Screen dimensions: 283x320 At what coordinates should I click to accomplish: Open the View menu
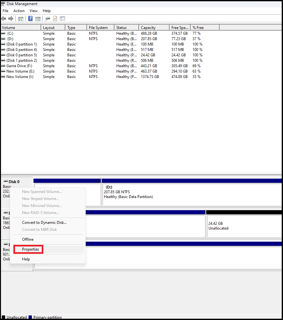[x=33, y=11]
